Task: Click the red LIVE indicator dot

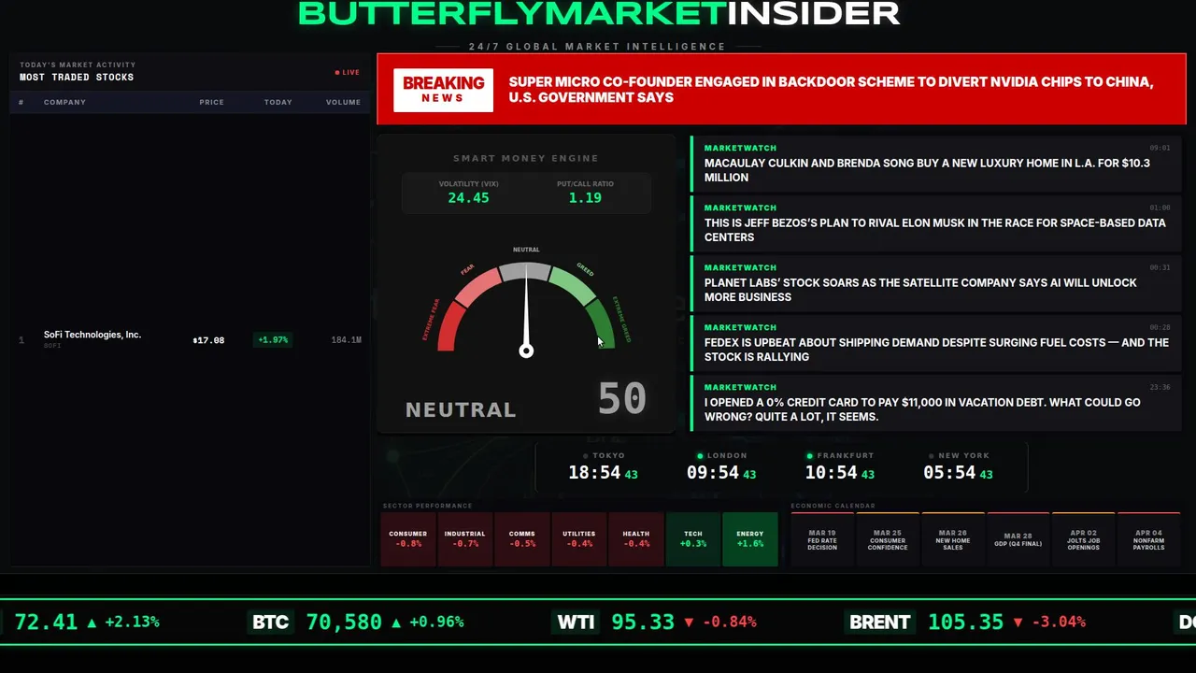Action: (337, 72)
